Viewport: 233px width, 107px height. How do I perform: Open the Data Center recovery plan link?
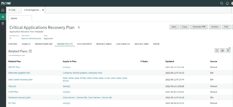[x=20, y=80]
